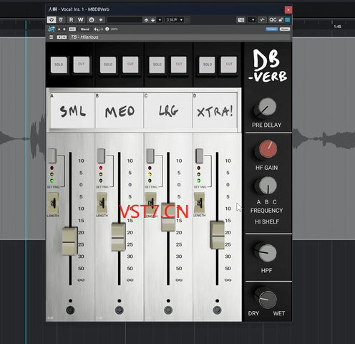Cut channel C (LRG)
This screenshot has width=355, height=344.
tap(179, 64)
